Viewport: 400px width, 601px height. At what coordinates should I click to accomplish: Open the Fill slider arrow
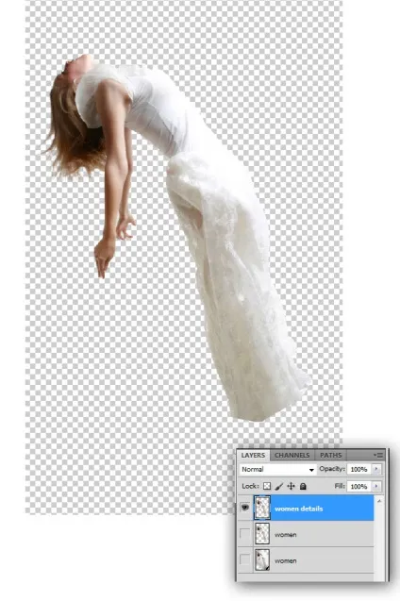coord(376,486)
